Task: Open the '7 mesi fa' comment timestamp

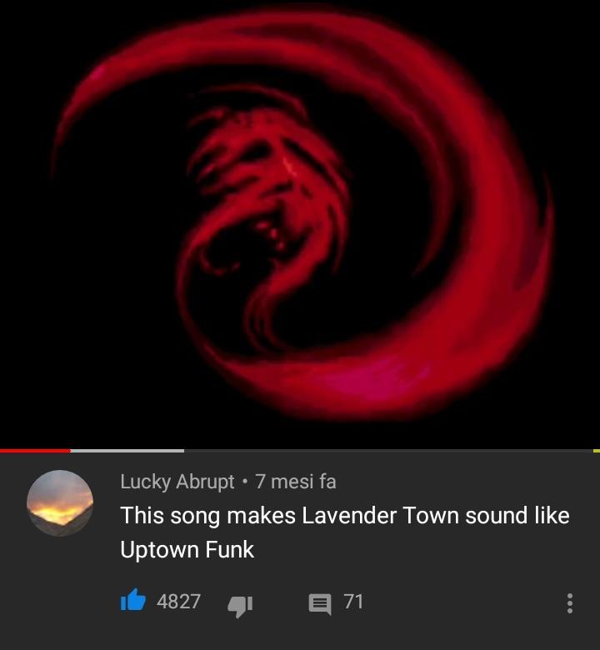Action: pyautogui.click(x=296, y=482)
